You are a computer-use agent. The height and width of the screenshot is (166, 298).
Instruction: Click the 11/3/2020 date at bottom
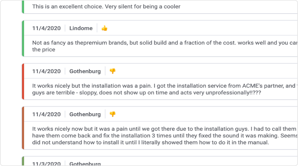[46, 163]
